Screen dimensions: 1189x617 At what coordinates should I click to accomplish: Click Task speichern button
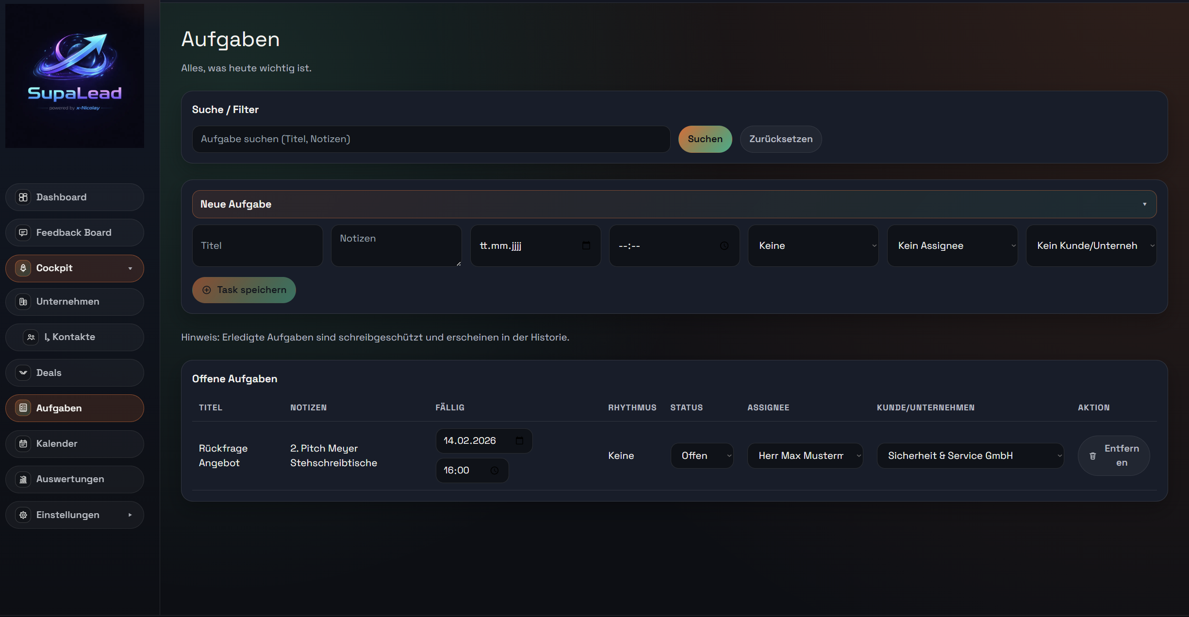[x=244, y=290]
